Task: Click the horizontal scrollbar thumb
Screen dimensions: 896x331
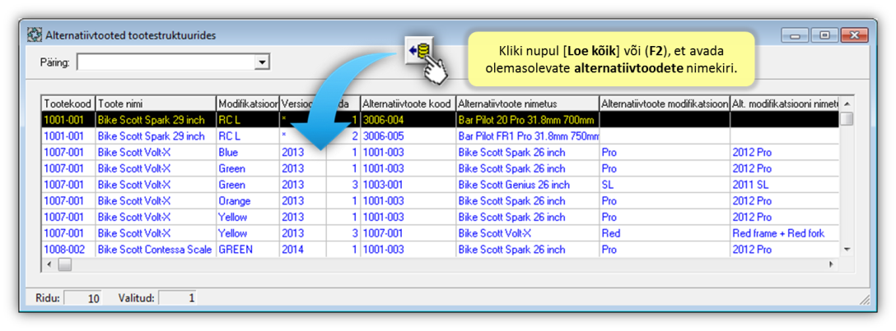Action: coord(64,265)
